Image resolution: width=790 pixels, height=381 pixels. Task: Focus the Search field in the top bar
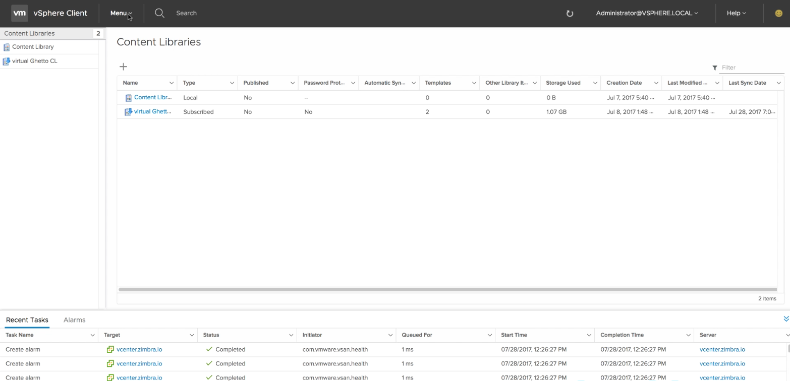(186, 13)
